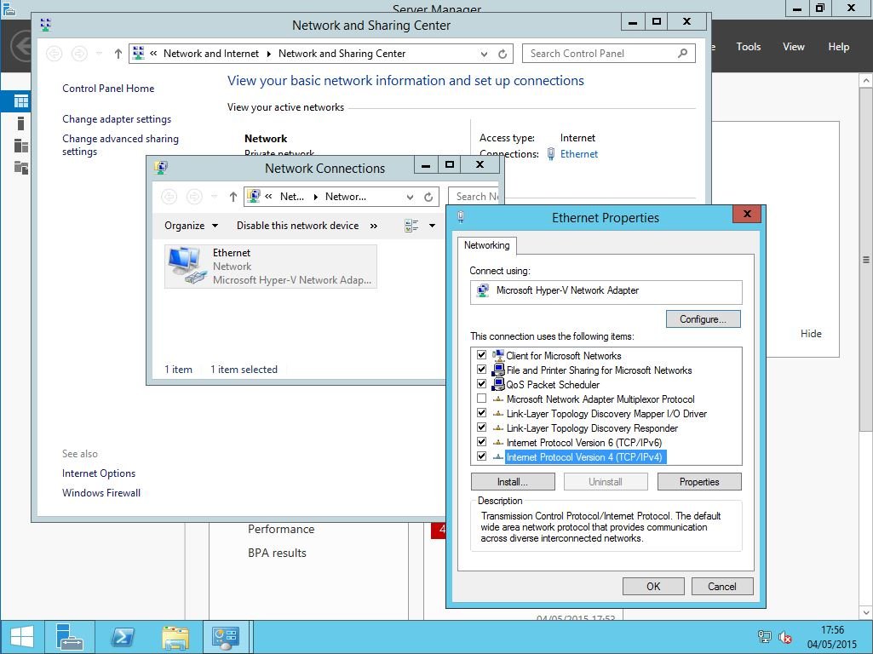This screenshot has width=873, height=654.
Task: Expand the Organize menu in Network Connections
Action: [x=191, y=226]
